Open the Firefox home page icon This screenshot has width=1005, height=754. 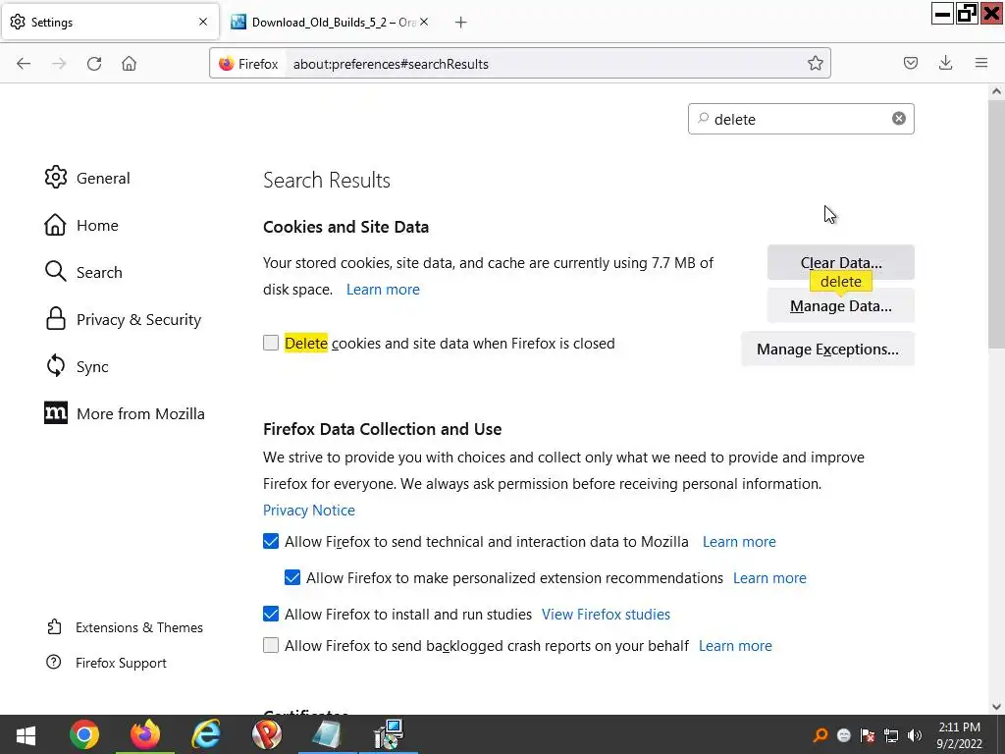(129, 64)
